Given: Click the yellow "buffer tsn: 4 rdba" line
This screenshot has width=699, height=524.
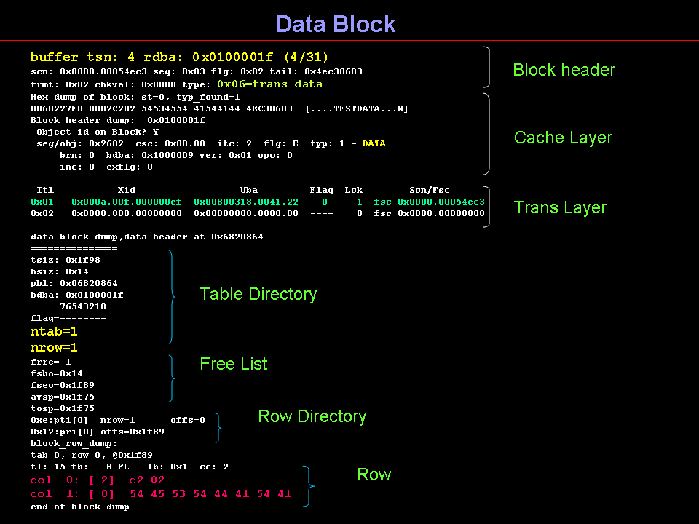Looking at the screenshot, I should 179,57.
